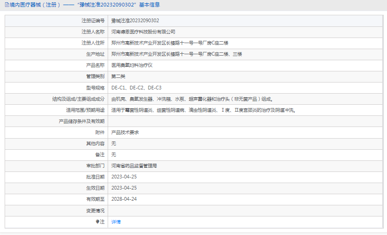This screenshot has height=235, width=387.
Task: Select the 适用范围/预期用途 label
Action: [85, 110]
